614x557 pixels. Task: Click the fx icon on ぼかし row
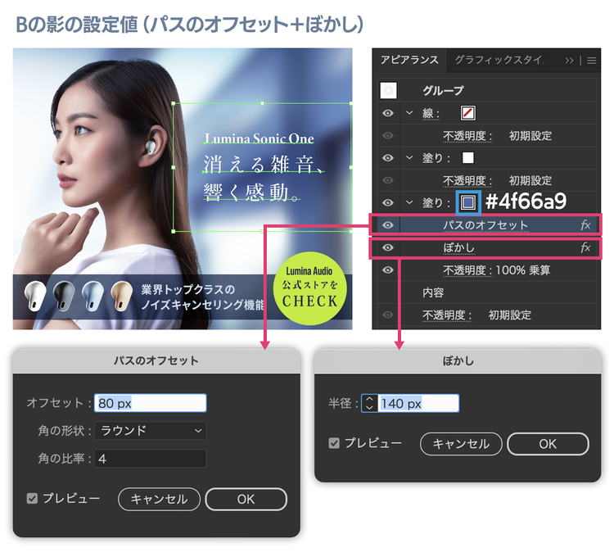[585, 247]
